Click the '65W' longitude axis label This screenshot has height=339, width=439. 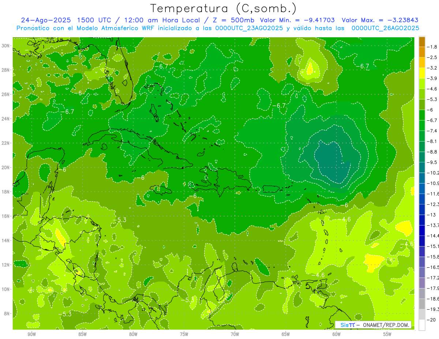(286, 335)
